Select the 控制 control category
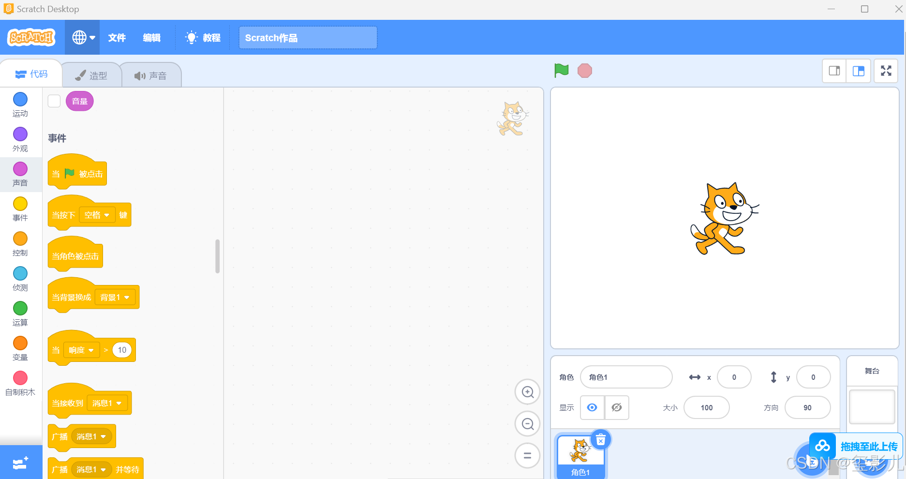Image resolution: width=906 pixels, height=479 pixels. (x=20, y=244)
